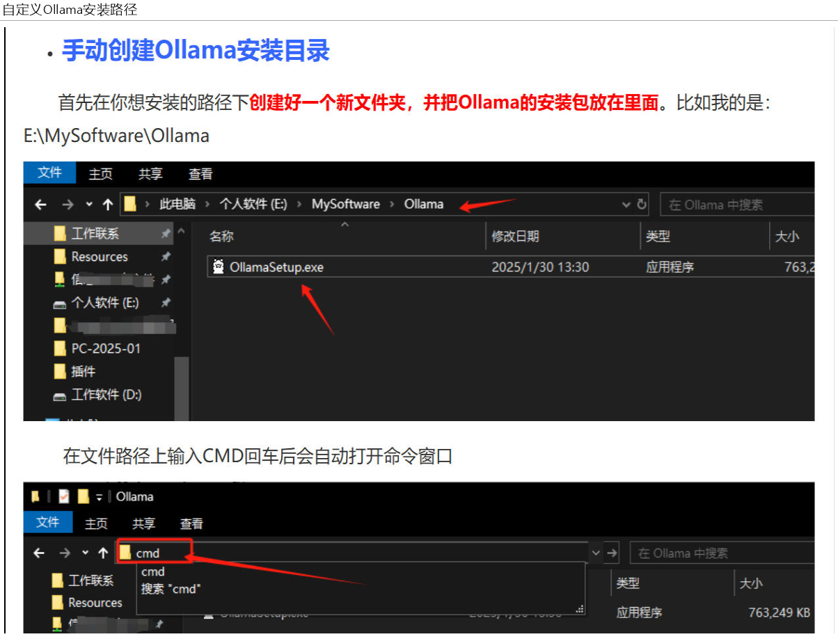Click folder icon of 插件 in sidebar
The image size is (838, 639).
tap(60, 371)
